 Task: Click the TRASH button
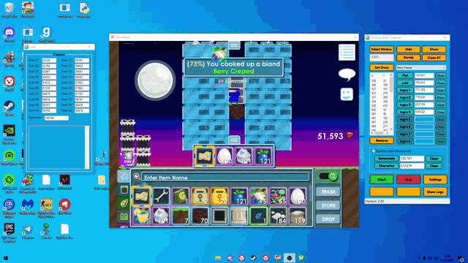pyautogui.click(x=328, y=191)
